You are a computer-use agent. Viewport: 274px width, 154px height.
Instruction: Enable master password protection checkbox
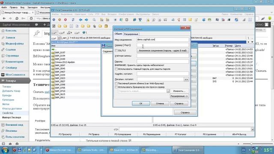click(116, 69)
